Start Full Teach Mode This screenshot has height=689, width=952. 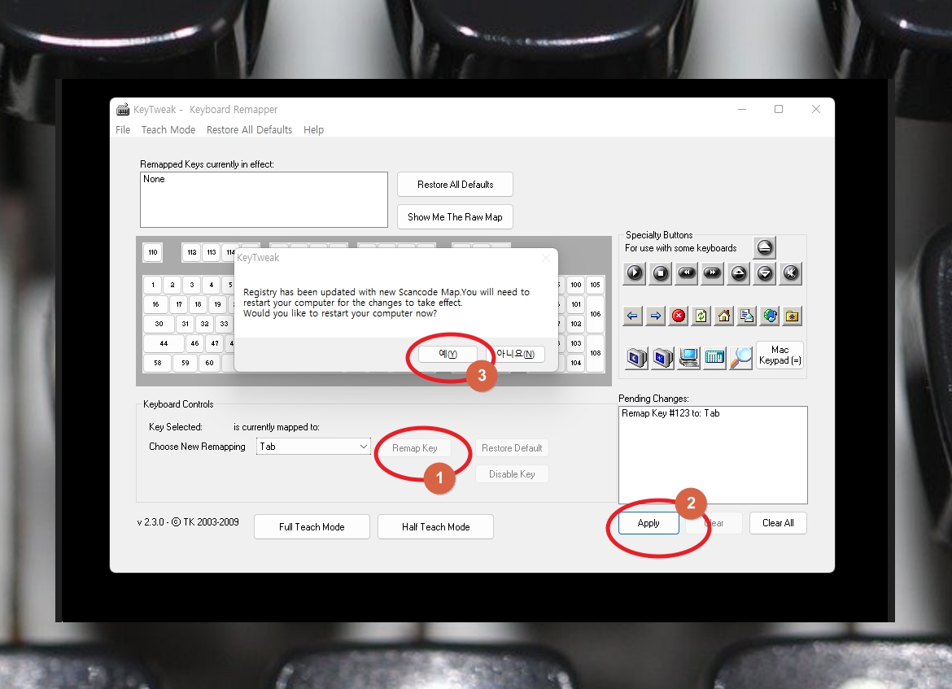coord(312,527)
